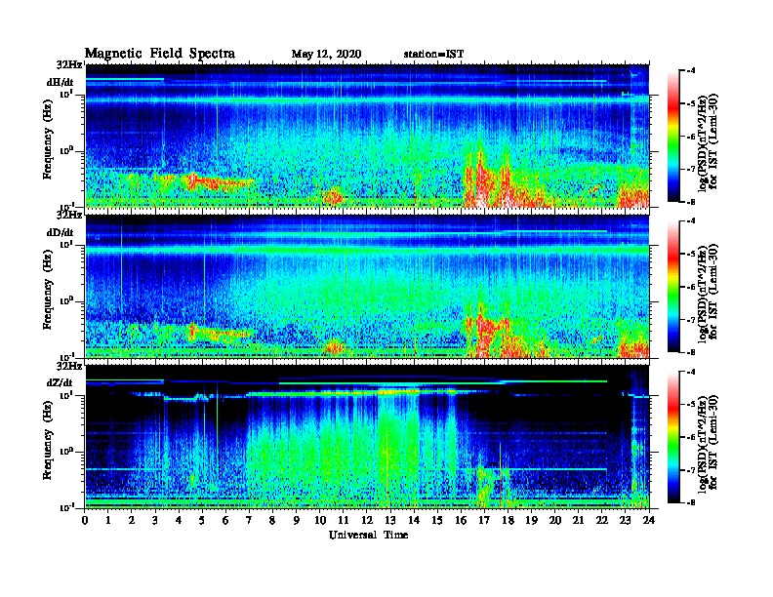Screen dimensions: 773x597
Task: Click the log(PSD) legend text beside dH/dt color bar
Action: tap(708, 141)
